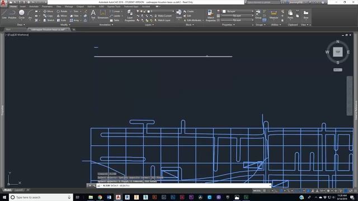
Task: Choose the Circle tool
Action: tap(21, 15)
